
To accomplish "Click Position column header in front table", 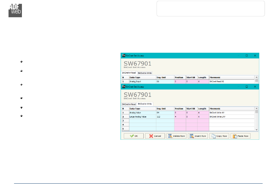I will [x=180, y=109].
